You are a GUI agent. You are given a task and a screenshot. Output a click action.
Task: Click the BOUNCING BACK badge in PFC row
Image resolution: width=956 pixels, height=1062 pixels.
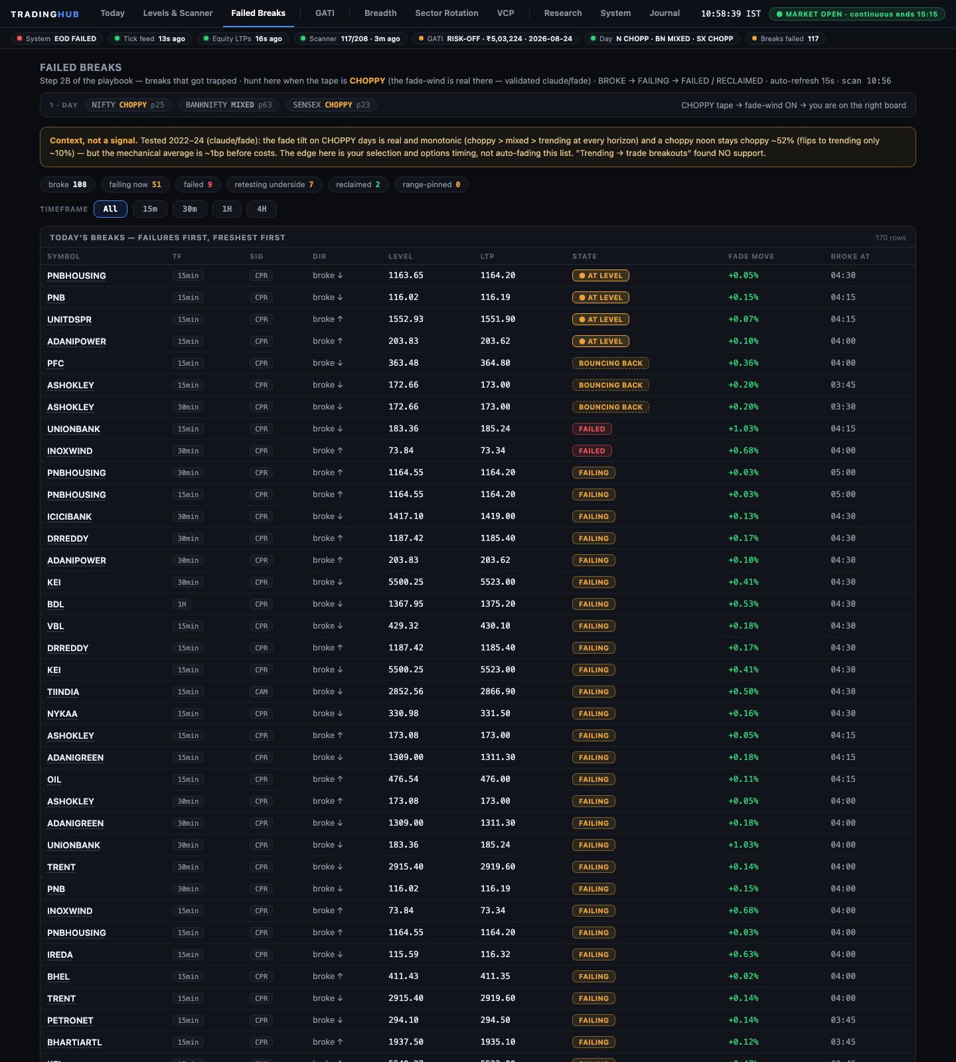click(611, 363)
